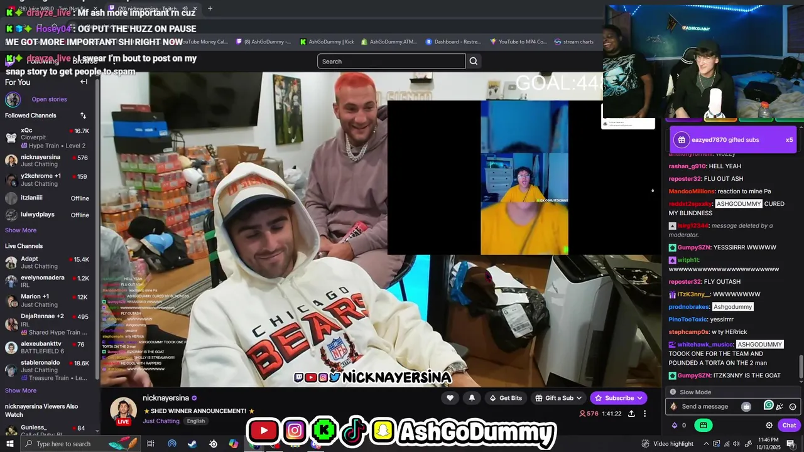Open the emote picker smiley
Screen dimensions: 804x452
click(x=793, y=407)
